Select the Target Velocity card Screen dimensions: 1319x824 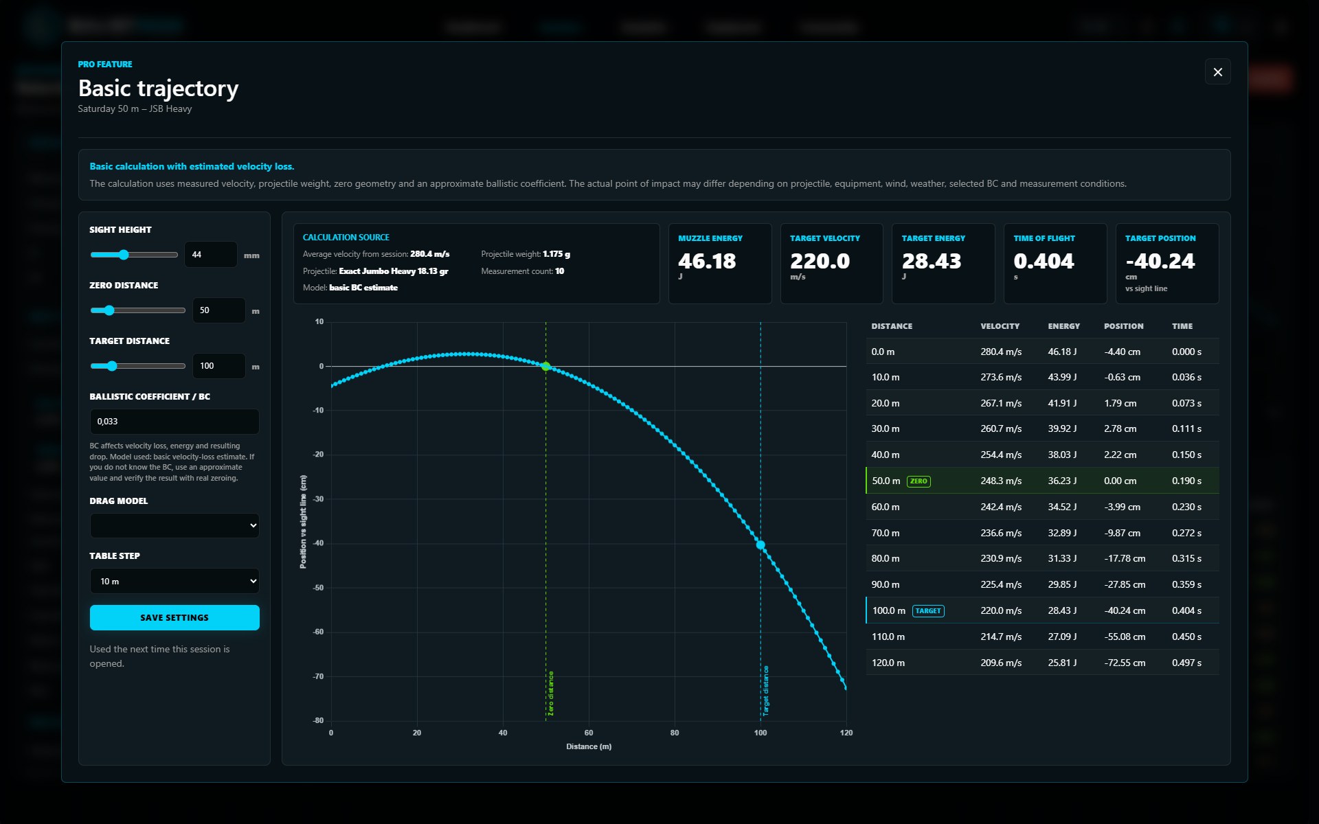pos(832,264)
